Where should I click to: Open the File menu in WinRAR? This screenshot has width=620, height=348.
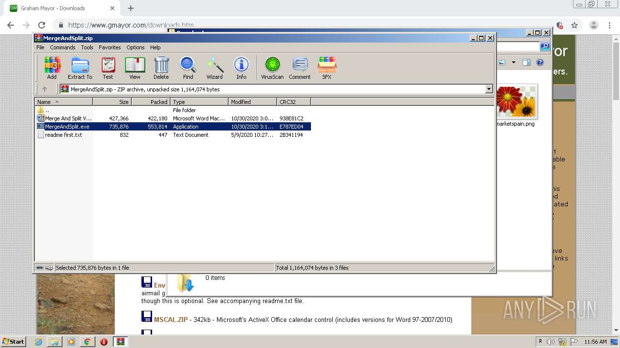click(40, 47)
